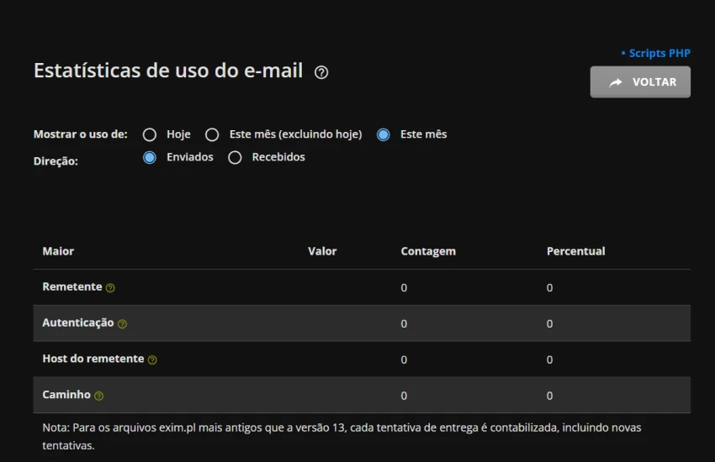Select Este mês (excluindo hoje) option

coord(212,134)
